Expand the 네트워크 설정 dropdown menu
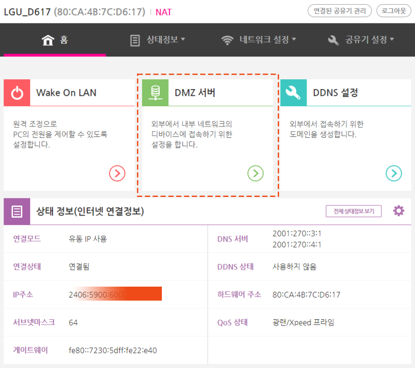The height and width of the screenshot is (368, 415). point(258,40)
